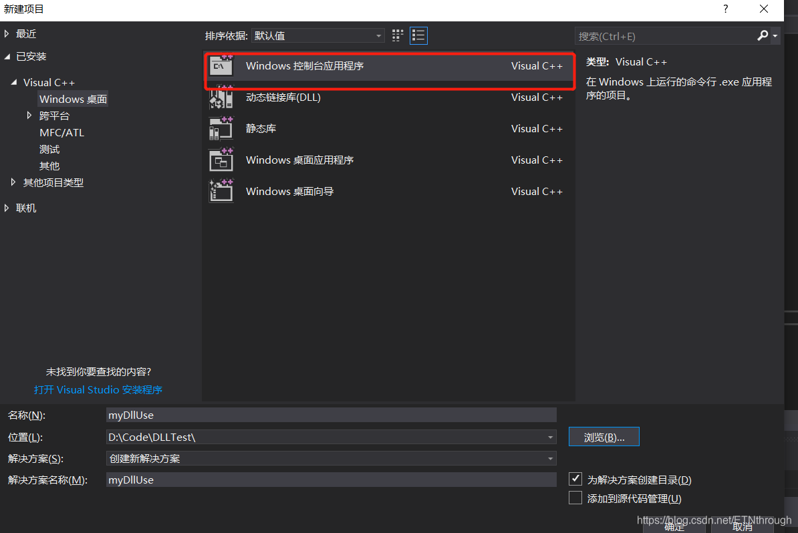The width and height of the screenshot is (798, 533).
Task: Open the 解决方案 创建新解决方案 dropdown
Action: (331, 458)
